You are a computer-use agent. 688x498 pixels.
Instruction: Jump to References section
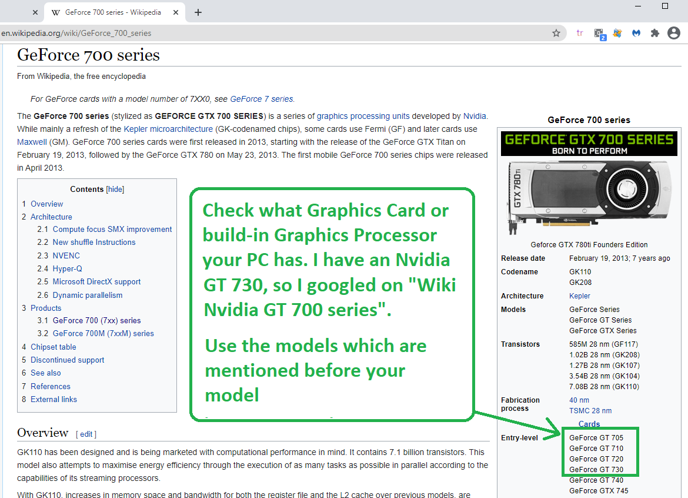point(50,387)
